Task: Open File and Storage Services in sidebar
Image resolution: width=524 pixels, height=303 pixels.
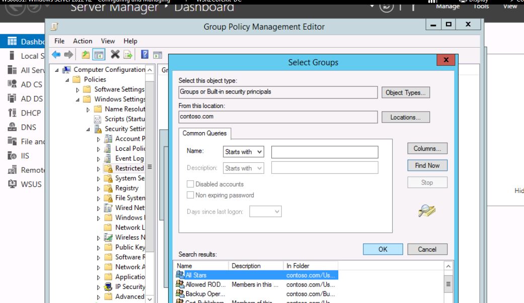Action: 26,142
